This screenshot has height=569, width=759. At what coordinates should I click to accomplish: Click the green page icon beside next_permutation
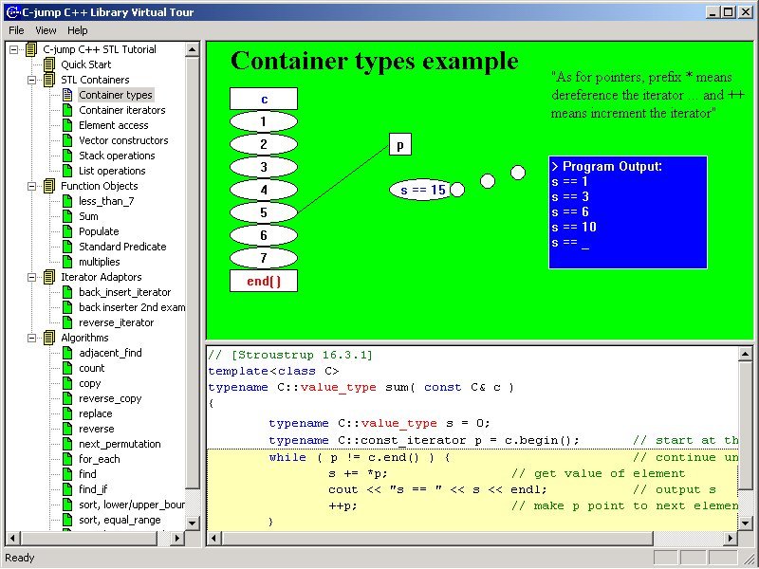pyautogui.click(x=67, y=444)
